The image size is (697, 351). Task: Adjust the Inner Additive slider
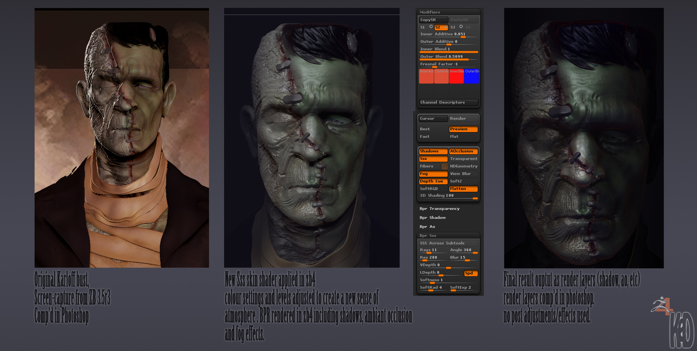tap(449, 35)
